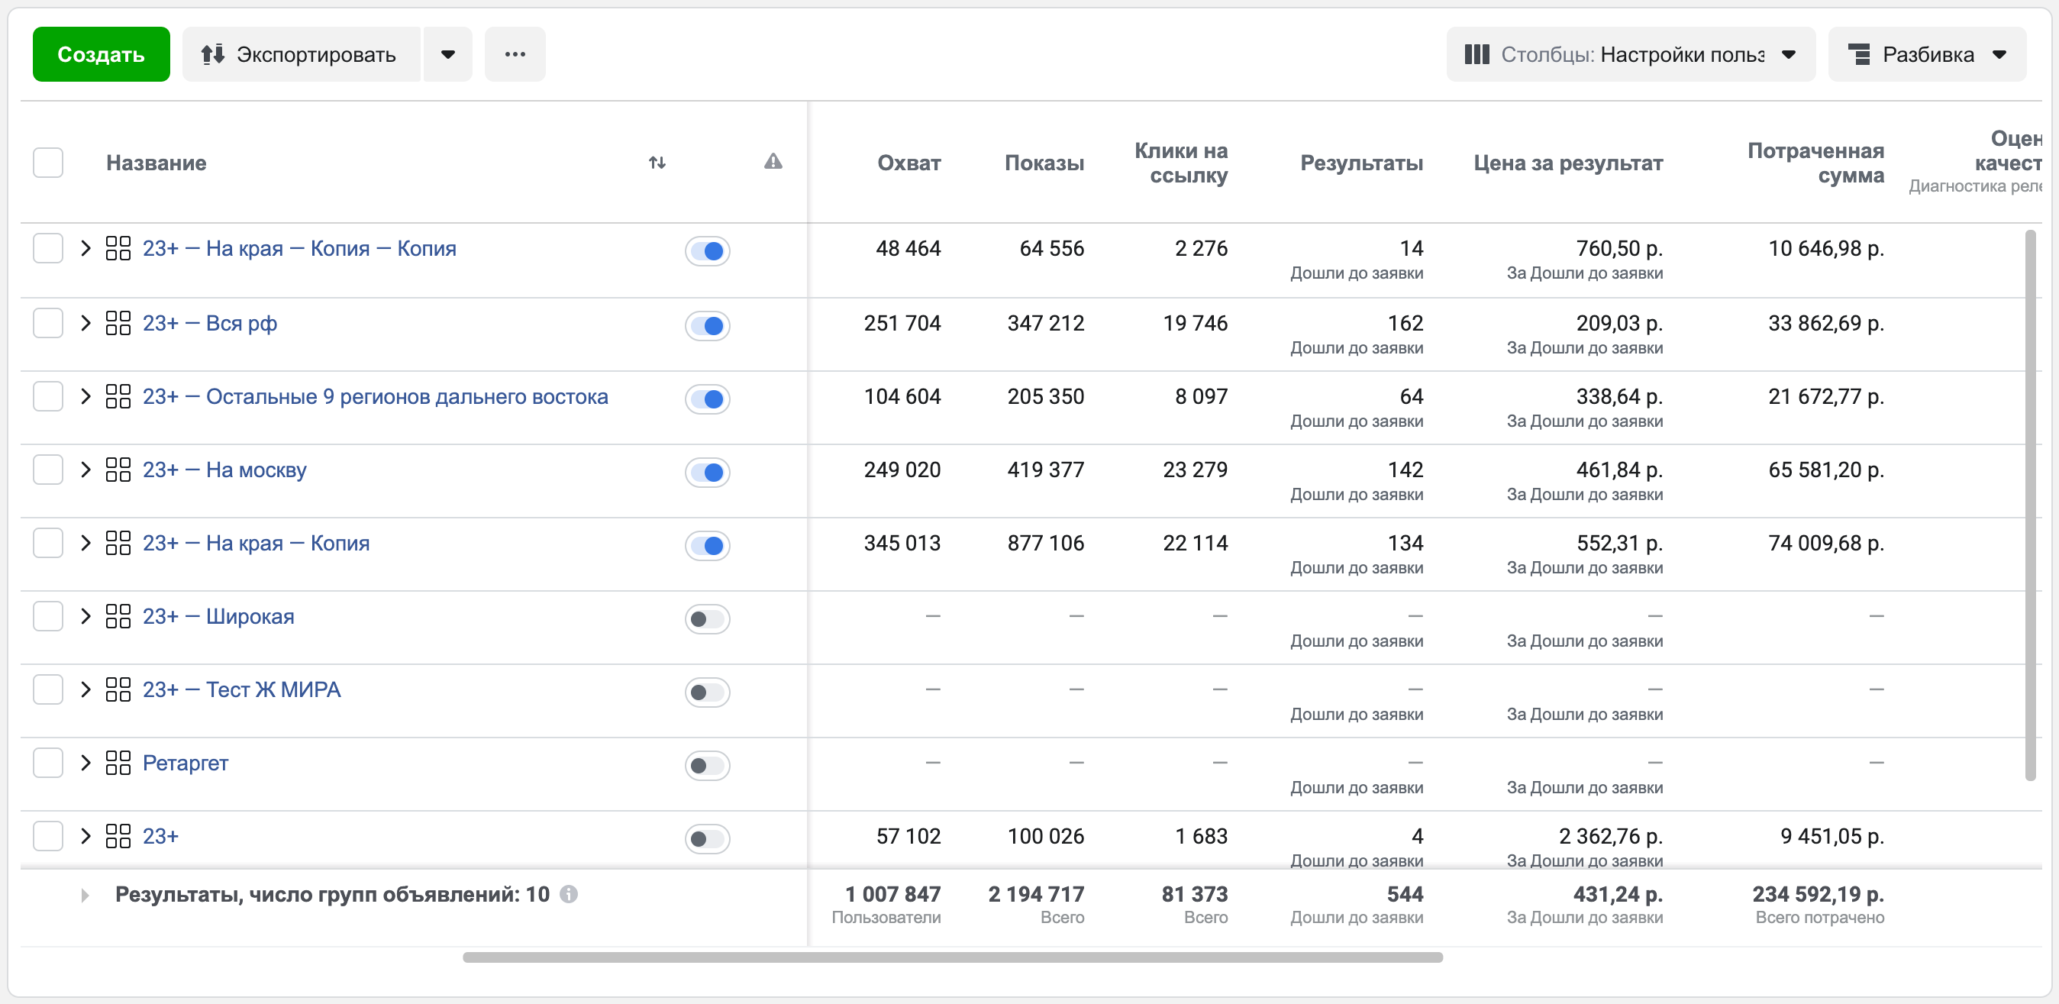Click the reach value 251 704

pos(902,323)
